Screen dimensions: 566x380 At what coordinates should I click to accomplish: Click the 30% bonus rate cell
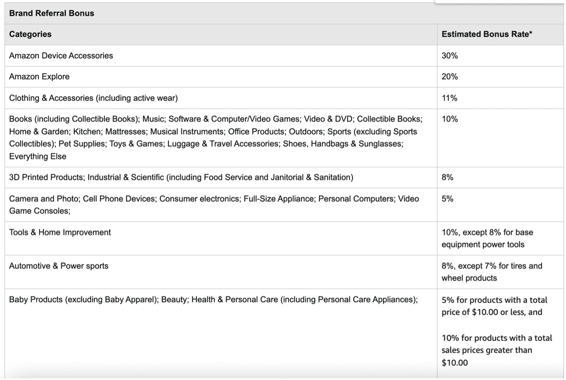coord(449,56)
